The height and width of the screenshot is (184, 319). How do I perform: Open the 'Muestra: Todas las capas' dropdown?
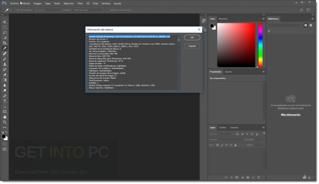[x=88, y=10]
